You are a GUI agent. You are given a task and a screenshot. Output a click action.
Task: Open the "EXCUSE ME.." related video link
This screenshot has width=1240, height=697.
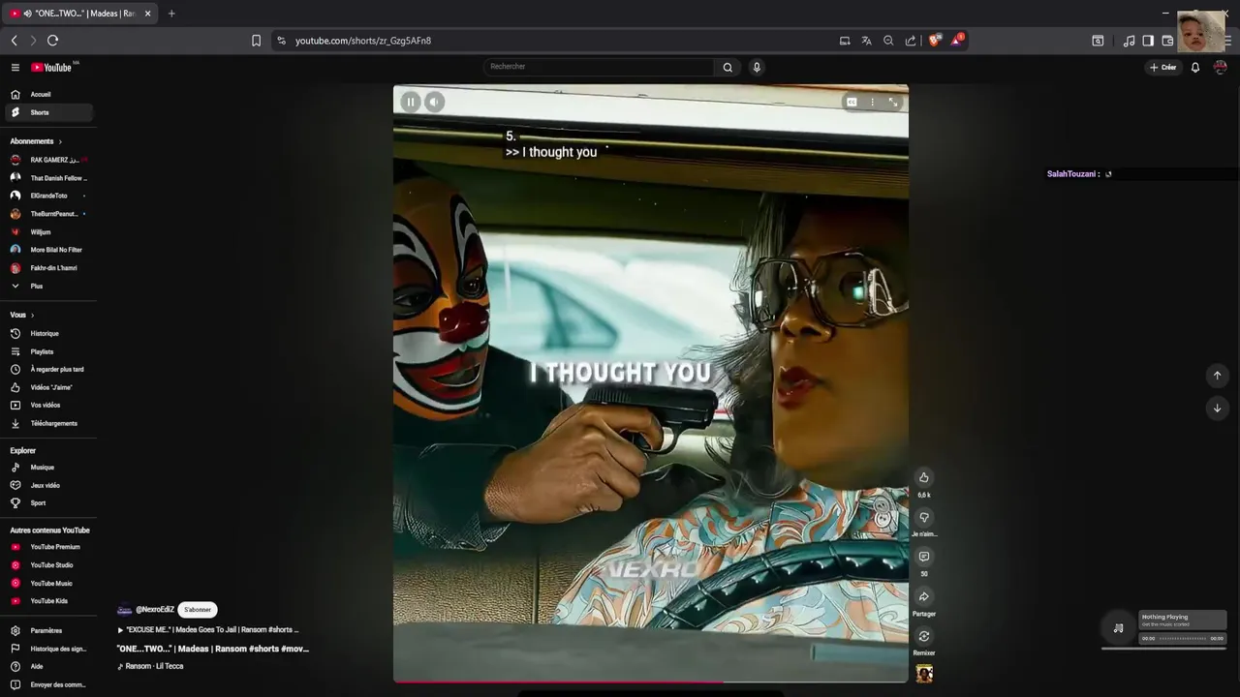[x=208, y=630]
